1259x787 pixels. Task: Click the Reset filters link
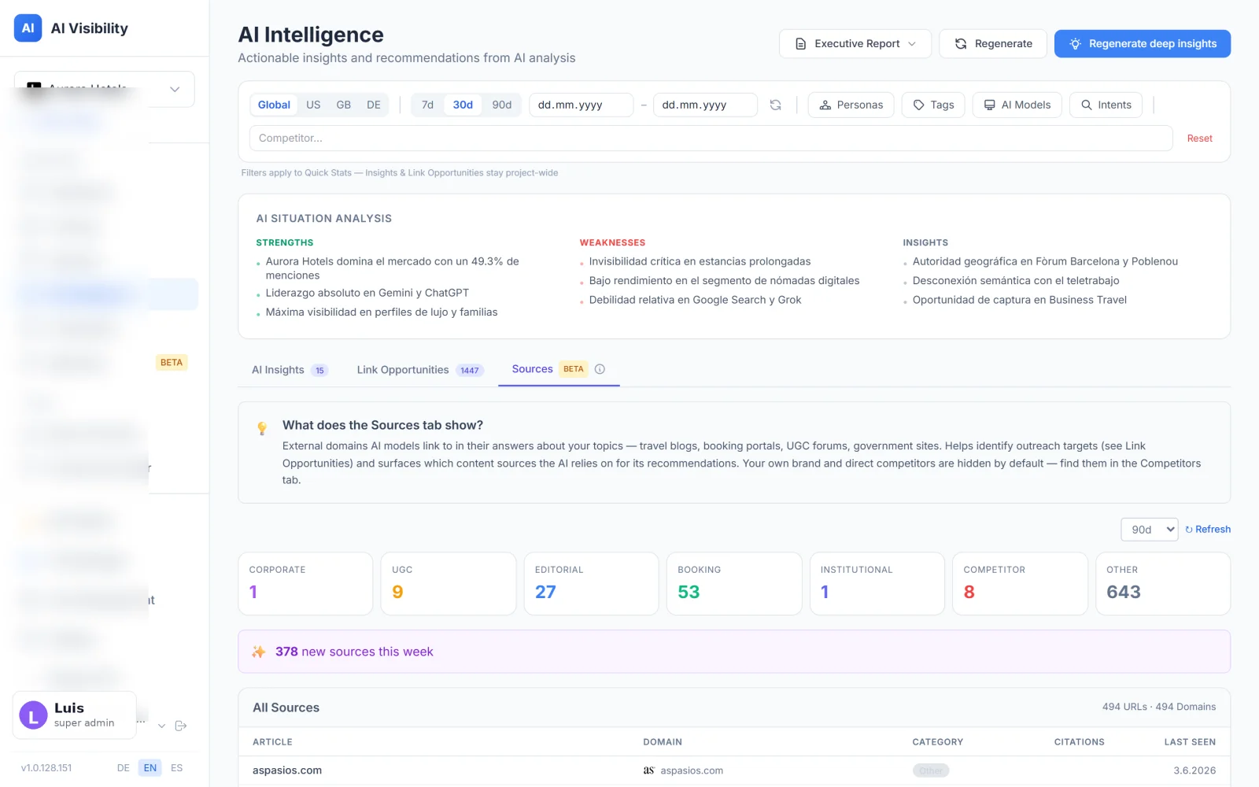[x=1199, y=139]
